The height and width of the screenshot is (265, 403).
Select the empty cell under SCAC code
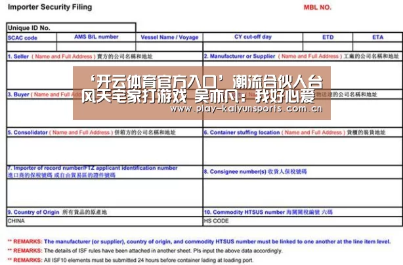[x=32, y=47]
